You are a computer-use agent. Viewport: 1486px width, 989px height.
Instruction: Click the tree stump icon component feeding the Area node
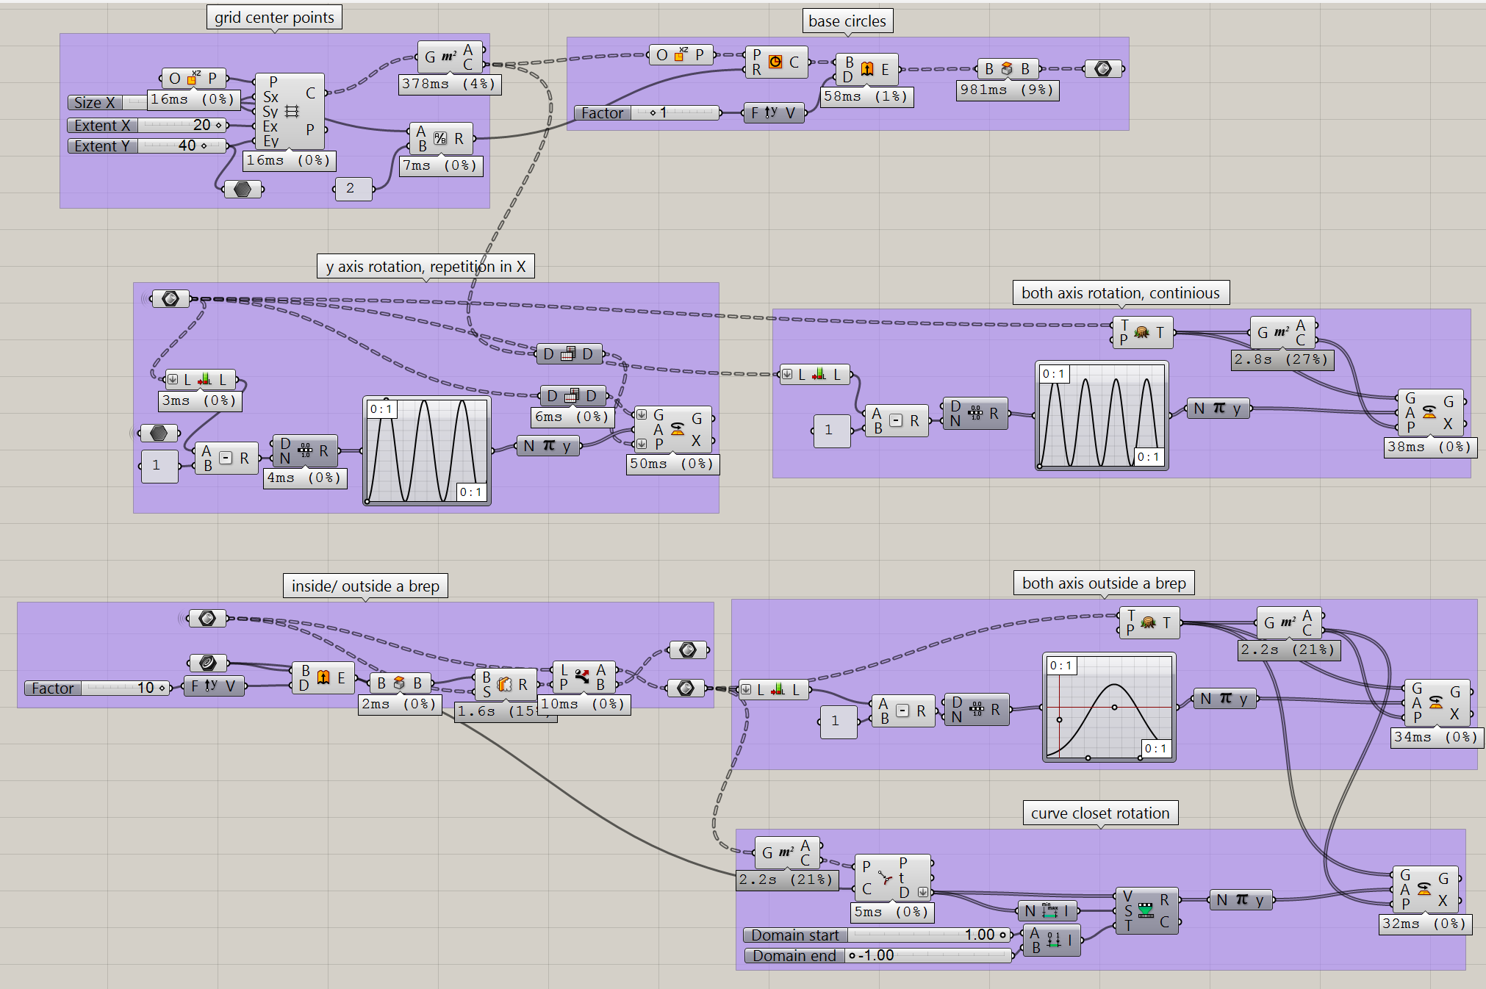click(1143, 332)
